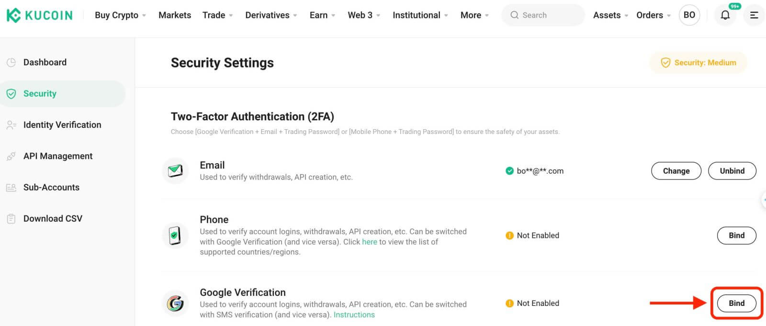
Task: Expand the Trade dropdown menu
Action: tap(217, 15)
